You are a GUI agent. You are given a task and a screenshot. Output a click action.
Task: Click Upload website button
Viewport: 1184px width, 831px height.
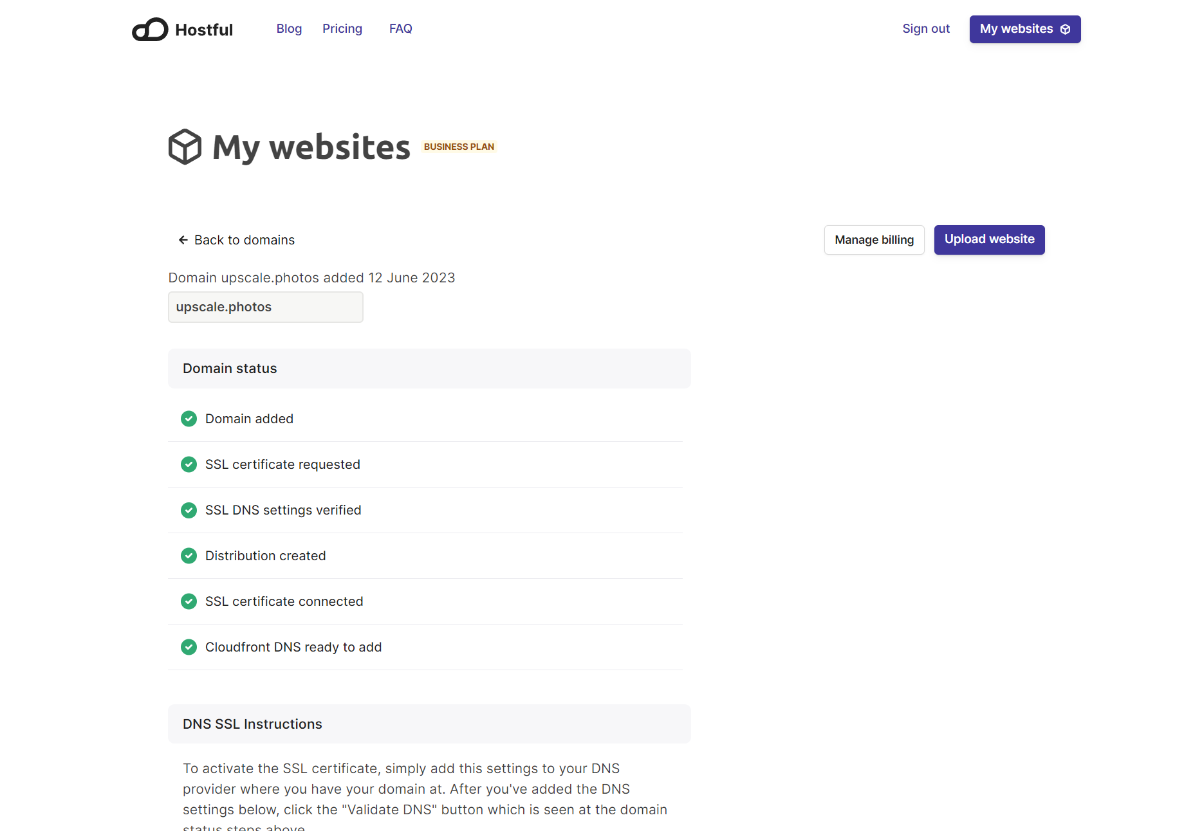tap(989, 240)
